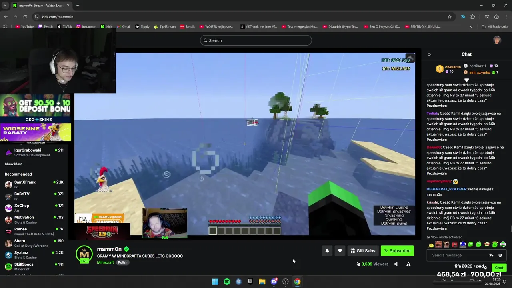Open OBS Studio from taskbar
The height and width of the screenshot is (288, 512).
tap(286, 282)
